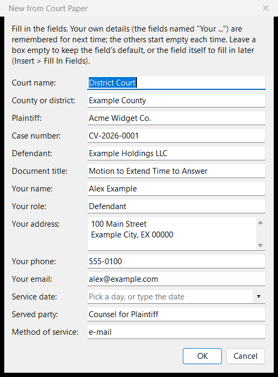Click the "Case number:" label
Screen dimensions: 278x377
(x=36, y=136)
